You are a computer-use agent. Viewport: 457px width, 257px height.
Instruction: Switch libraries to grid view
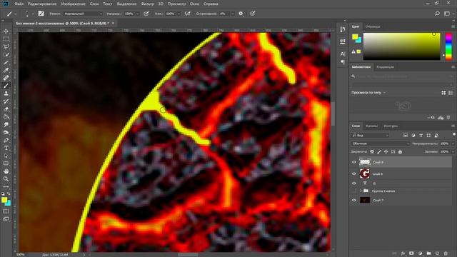click(443, 93)
